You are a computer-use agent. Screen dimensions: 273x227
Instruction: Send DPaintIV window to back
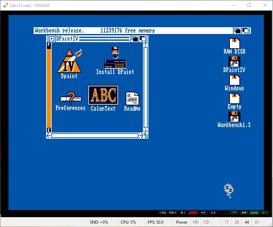click(x=135, y=39)
